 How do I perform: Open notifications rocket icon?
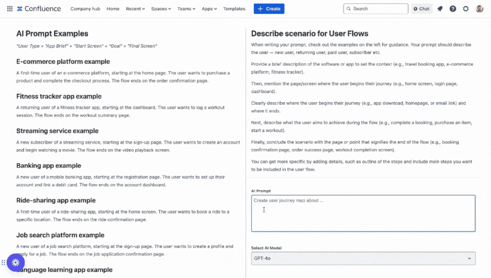point(440,9)
